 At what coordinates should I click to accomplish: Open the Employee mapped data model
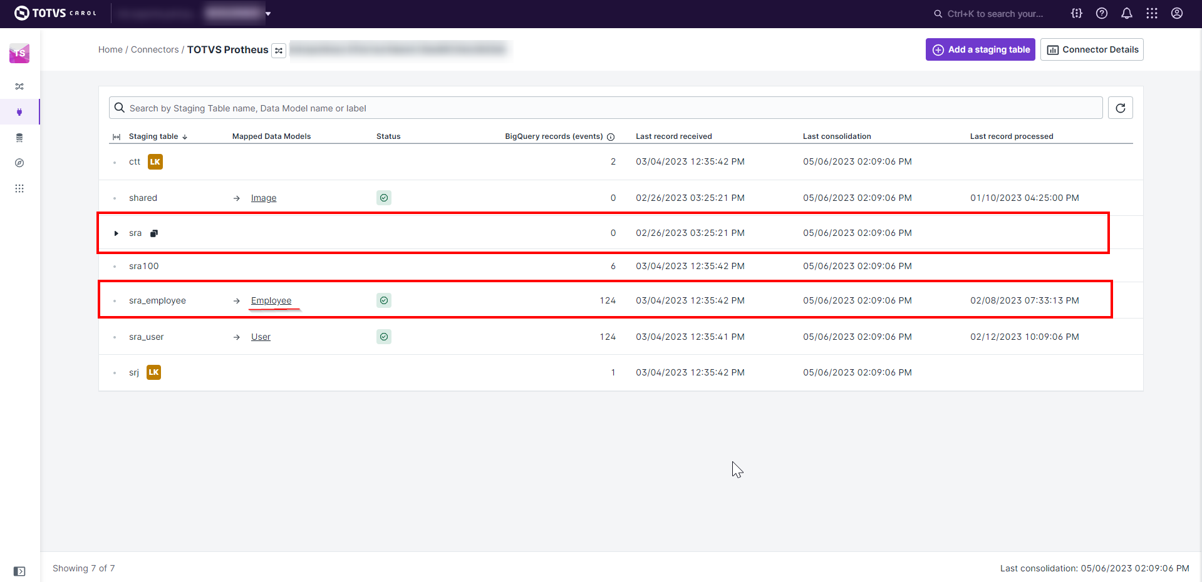(271, 300)
